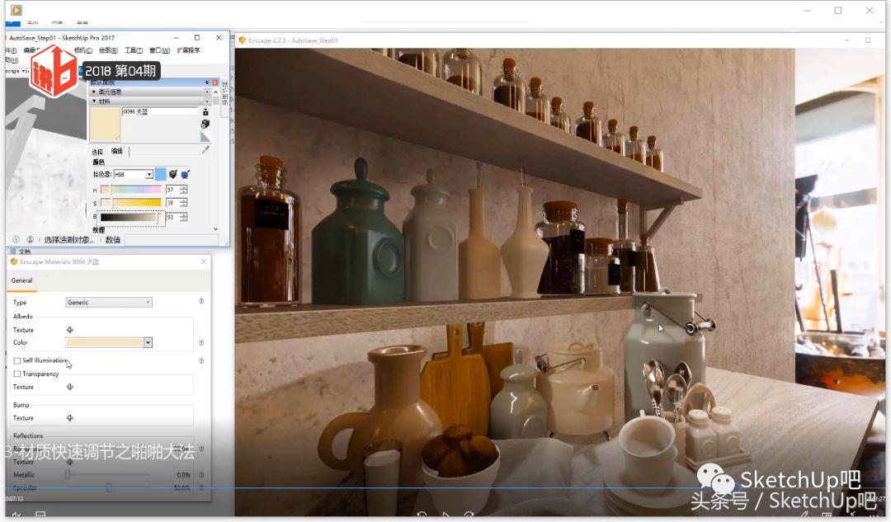The width and height of the screenshot is (891, 522).
Task: Pick the eyedropper sample paint tool
Action: tap(205, 150)
